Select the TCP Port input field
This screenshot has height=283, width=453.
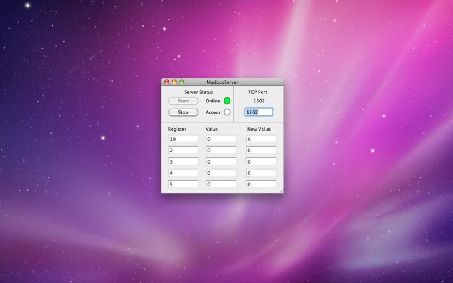(x=259, y=112)
